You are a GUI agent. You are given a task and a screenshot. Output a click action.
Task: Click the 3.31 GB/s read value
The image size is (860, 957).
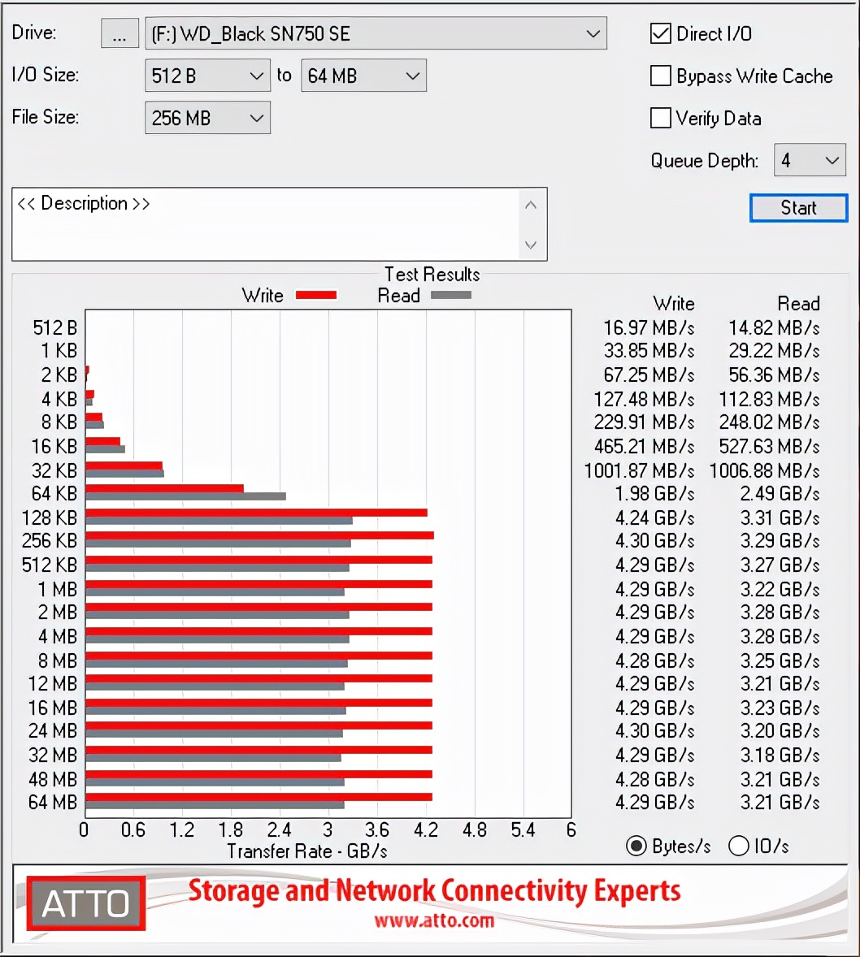(x=780, y=518)
